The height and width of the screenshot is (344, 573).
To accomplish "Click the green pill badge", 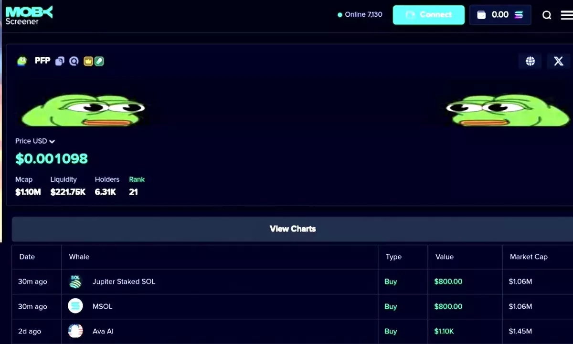I will (x=99, y=61).
